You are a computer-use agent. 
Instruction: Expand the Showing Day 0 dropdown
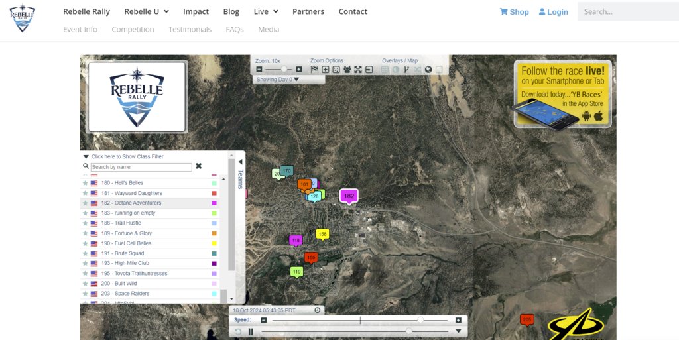point(278,79)
